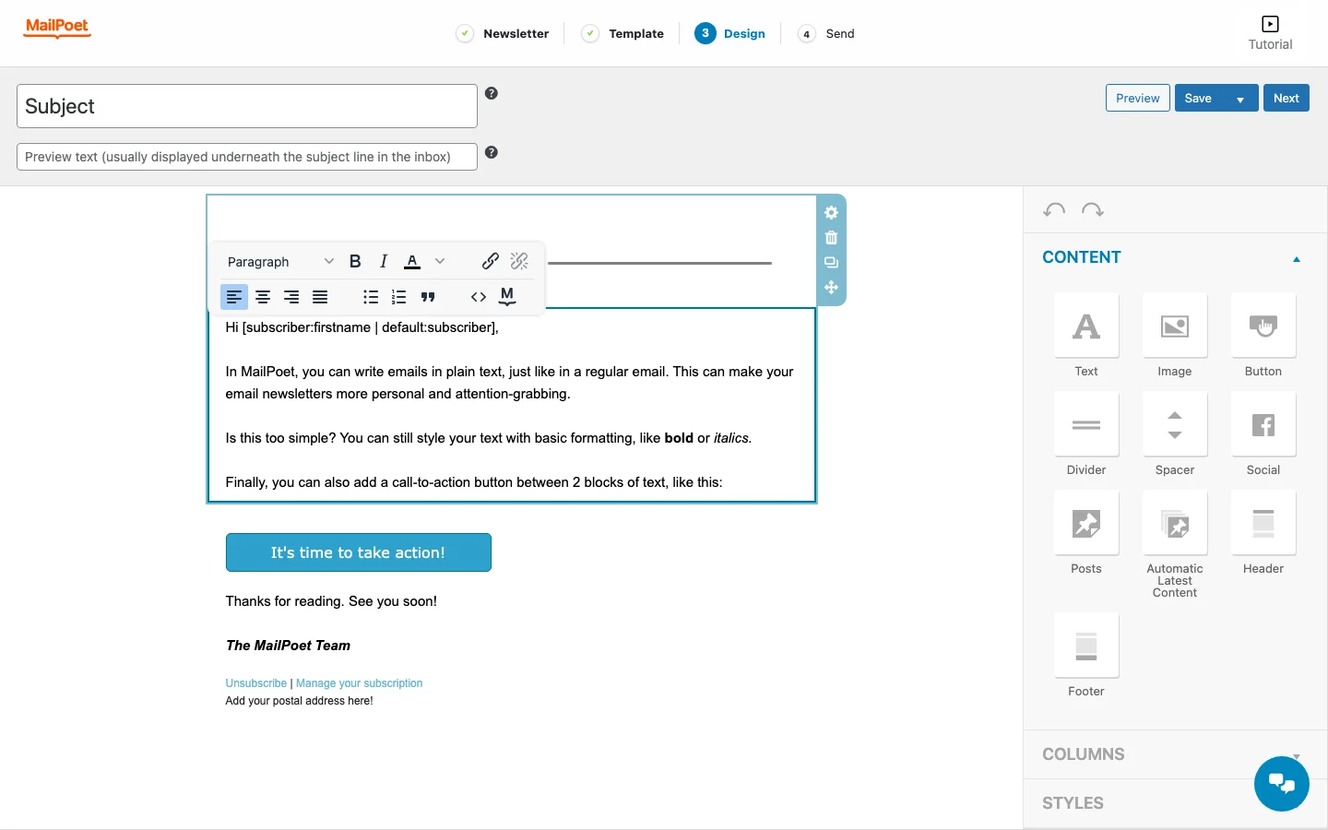Undo the last change
1328x830 pixels.
tap(1054, 210)
